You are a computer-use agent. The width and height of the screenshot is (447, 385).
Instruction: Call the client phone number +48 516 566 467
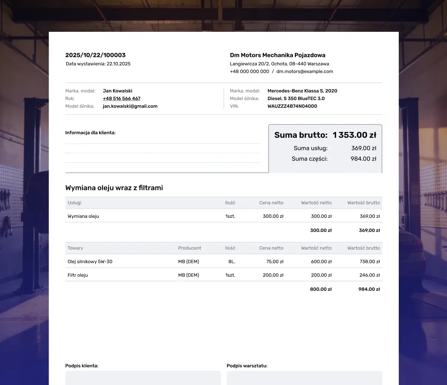pyautogui.click(x=122, y=99)
